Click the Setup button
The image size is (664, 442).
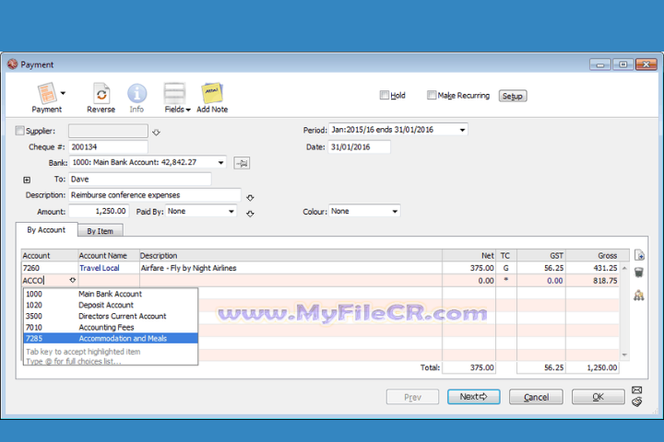point(513,96)
